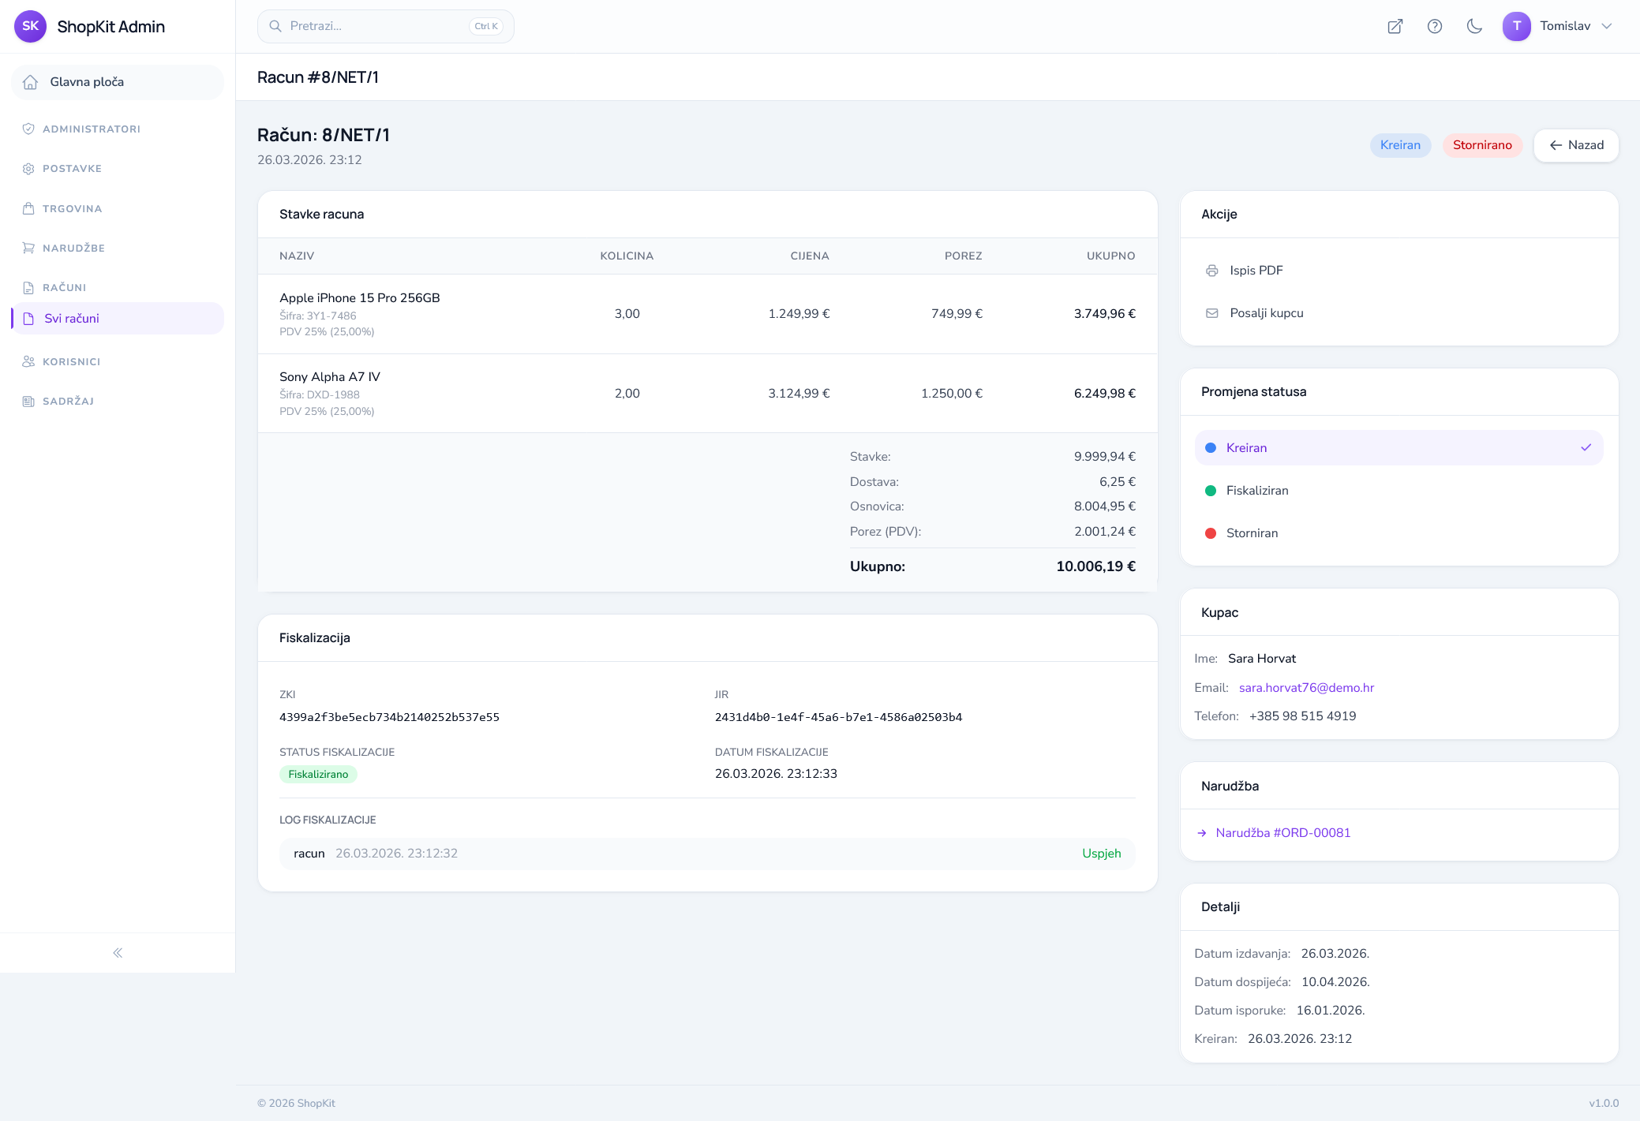Open the Glavna ploča home icon

click(30, 82)
